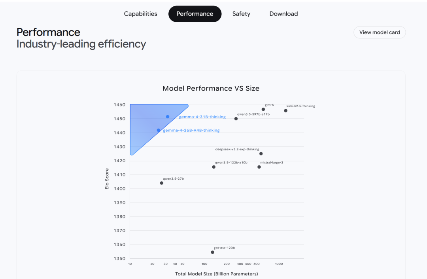This screenshot has height=279, width=427.
Task: Select the gemma-4-26B-A4B-thinking blue data point
Action: click(x=159, y=130)
